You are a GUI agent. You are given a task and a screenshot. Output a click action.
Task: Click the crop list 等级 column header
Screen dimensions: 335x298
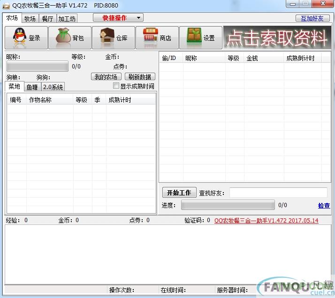(x=83, y=100)
